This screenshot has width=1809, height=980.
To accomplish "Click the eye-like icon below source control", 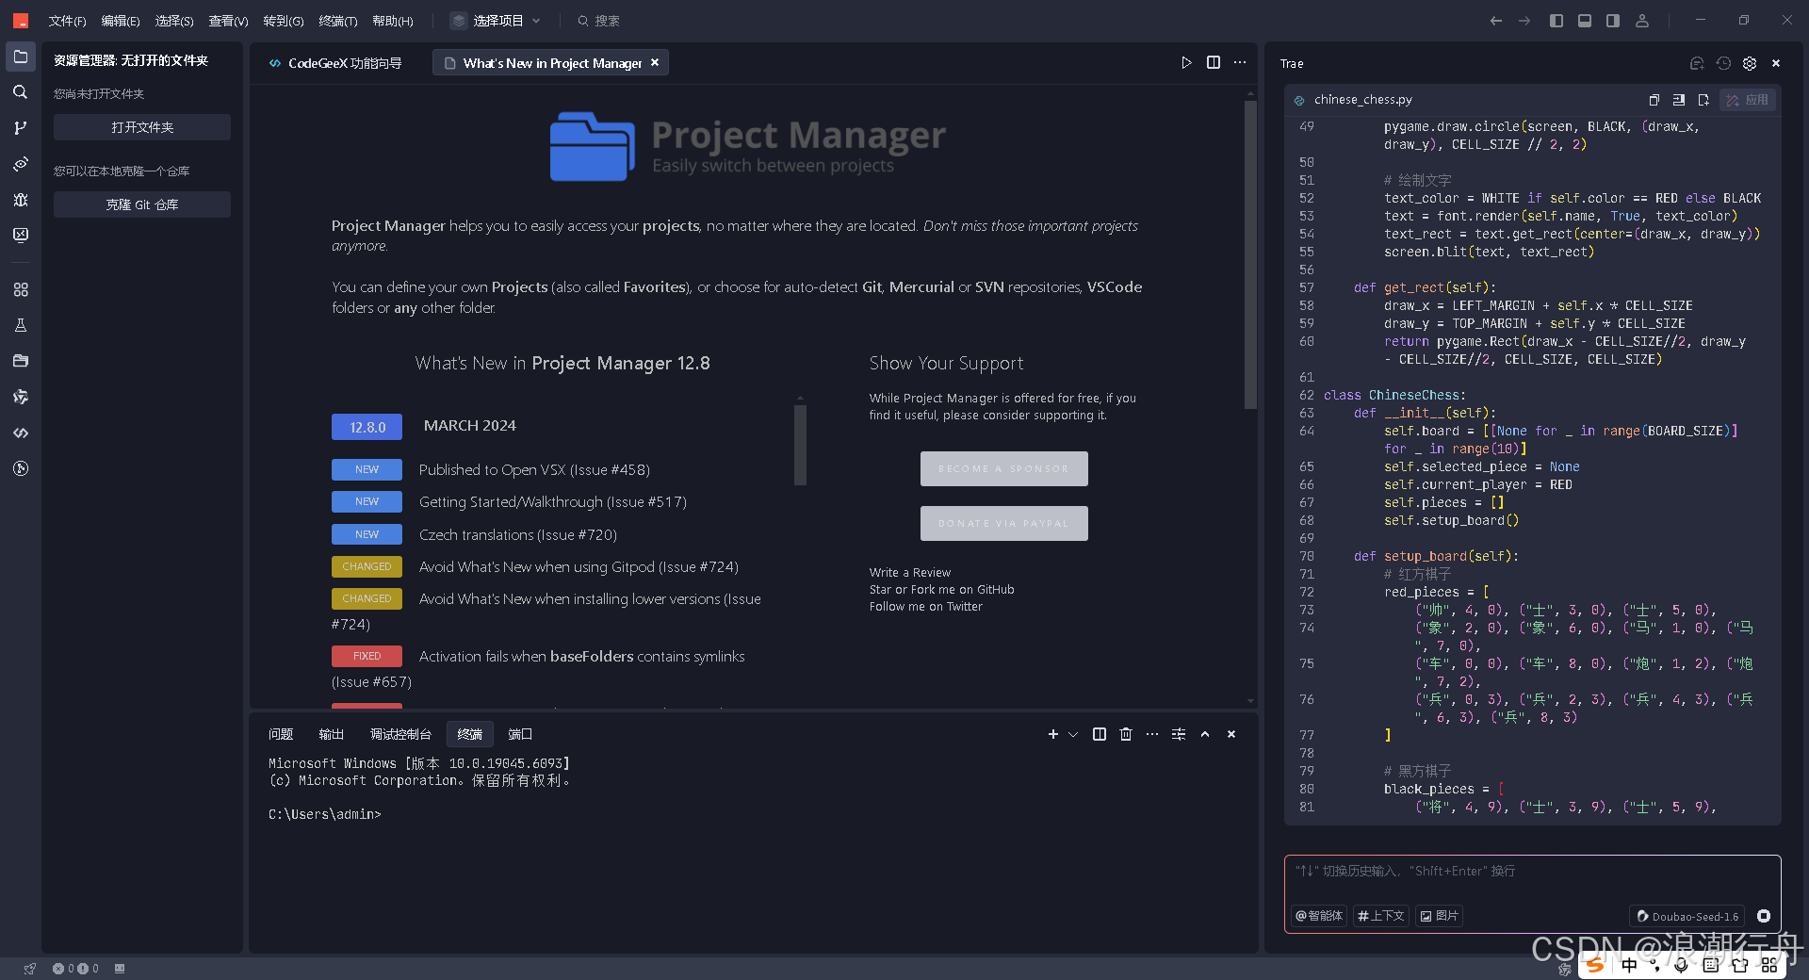I will (21, 164).
